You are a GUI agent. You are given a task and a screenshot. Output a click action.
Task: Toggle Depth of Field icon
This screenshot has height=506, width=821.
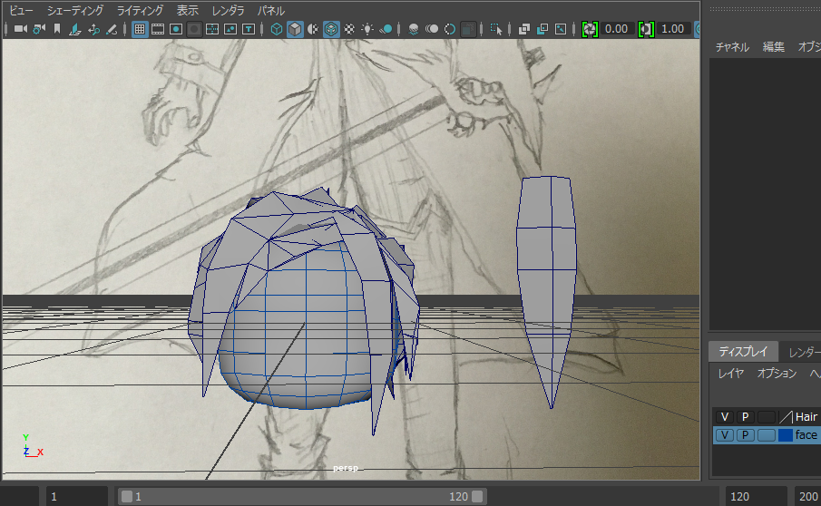(x=467, y=29)
